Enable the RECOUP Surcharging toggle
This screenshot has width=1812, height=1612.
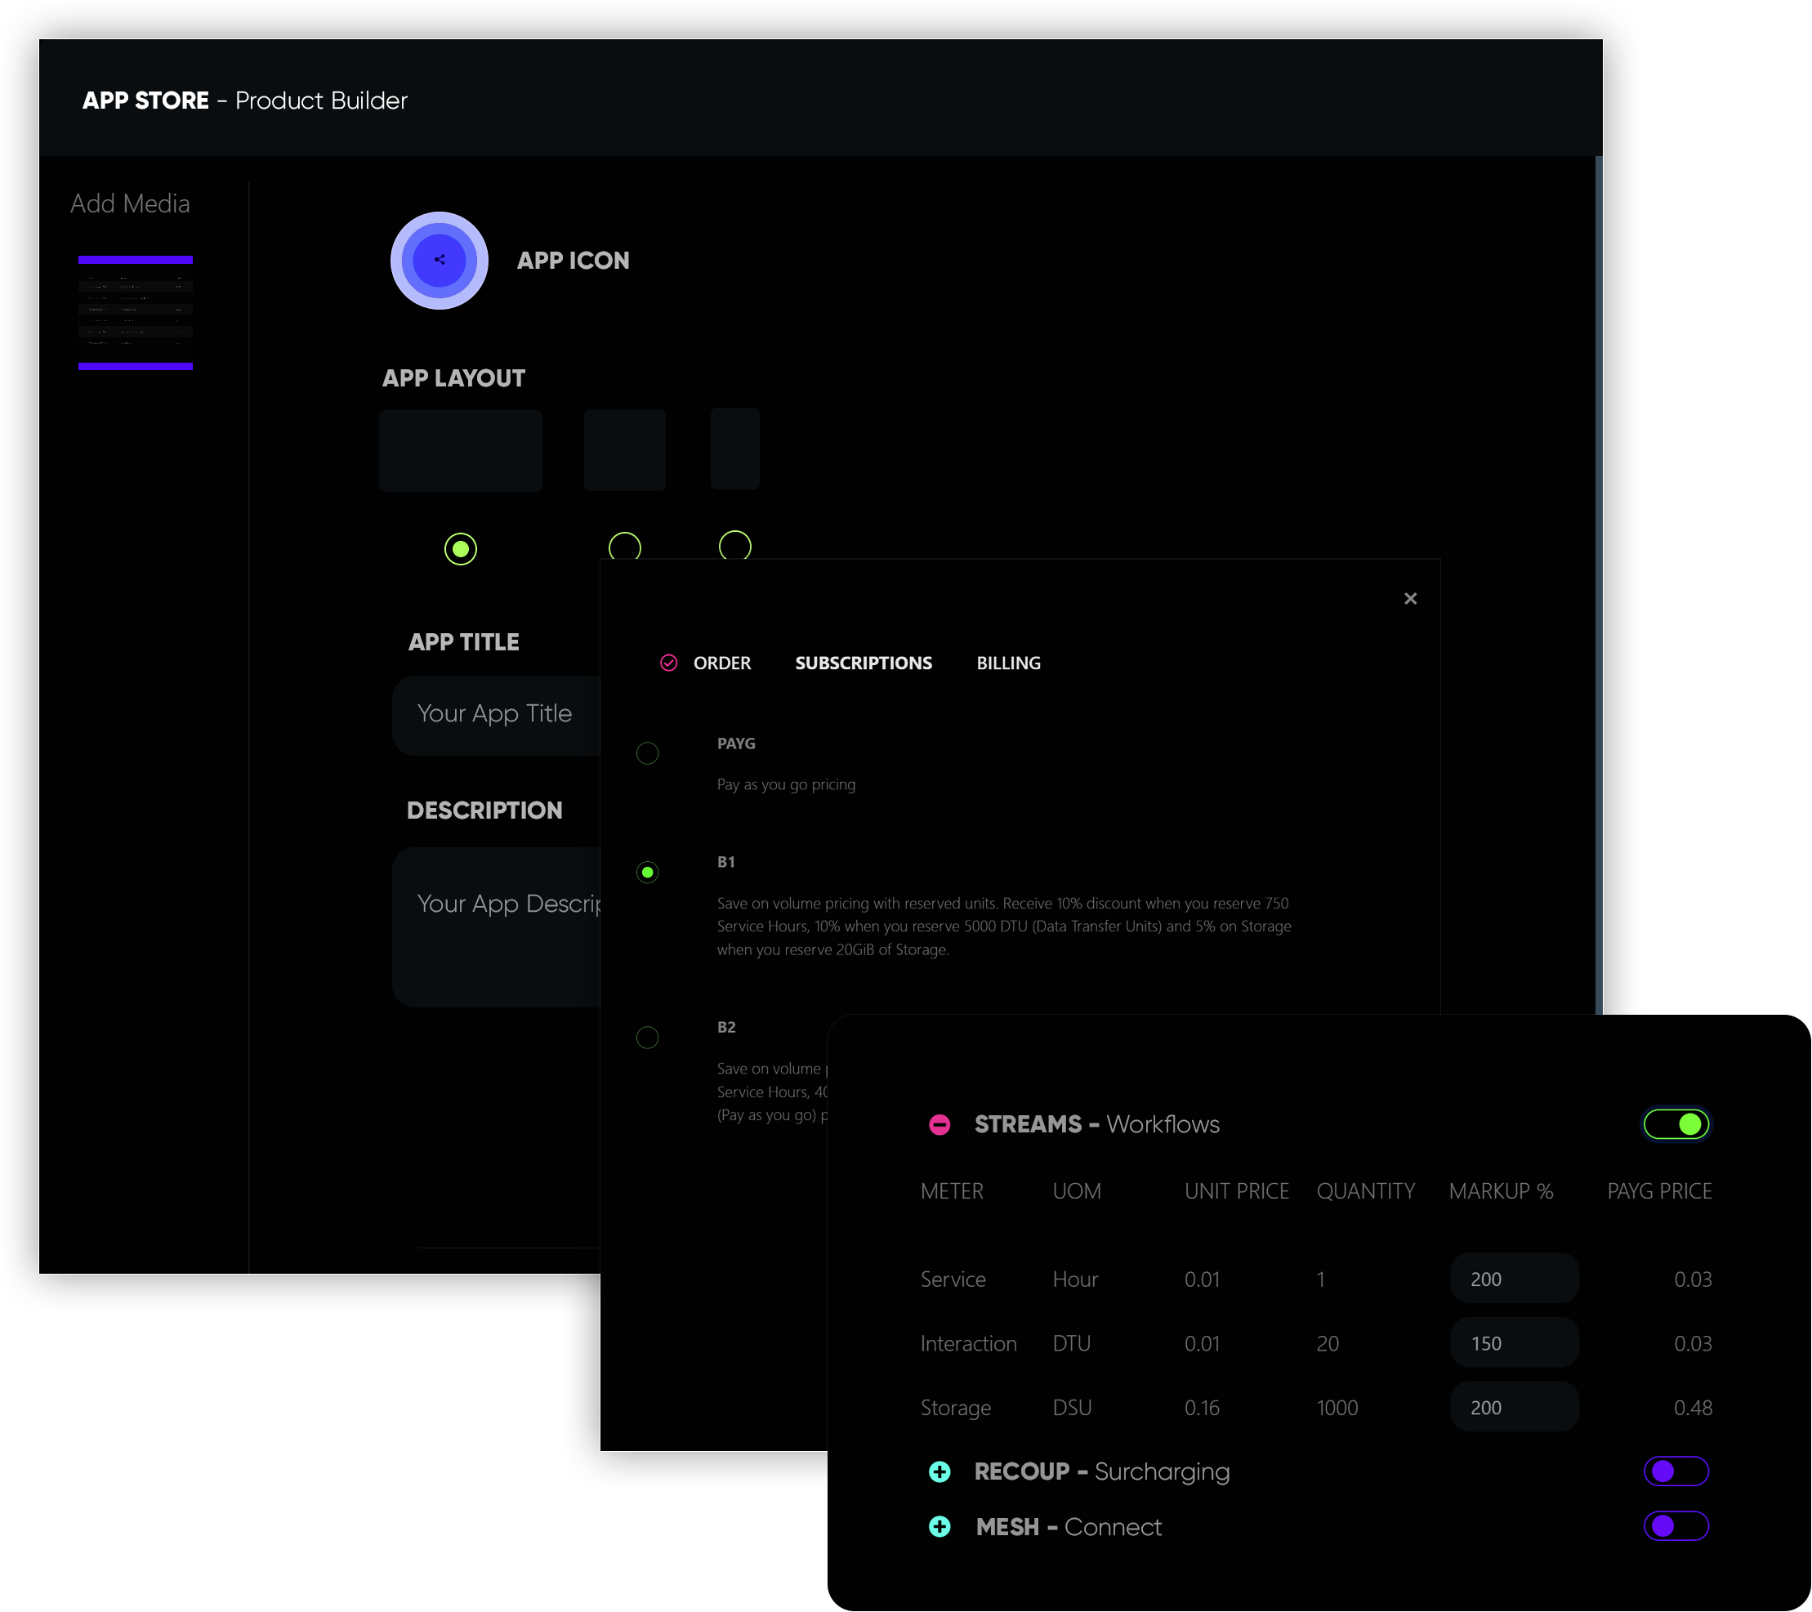(x=1675, y=1472)
